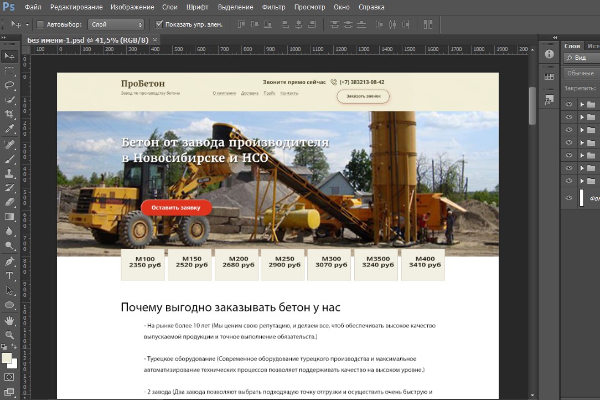
Task: Expand the topmost layer group
Action: [x=582, y=104]
